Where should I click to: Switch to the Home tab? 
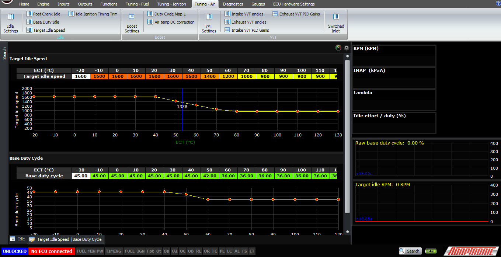[x=24, y=4]
